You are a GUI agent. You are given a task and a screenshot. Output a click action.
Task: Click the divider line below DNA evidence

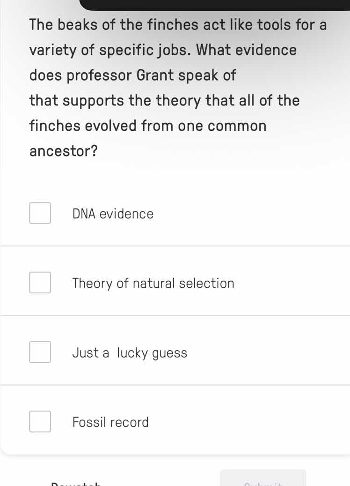[175, 246]
